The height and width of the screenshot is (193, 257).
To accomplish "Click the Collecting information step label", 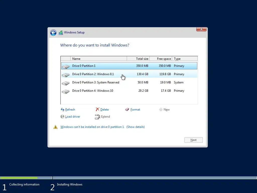I will [24, 184].
